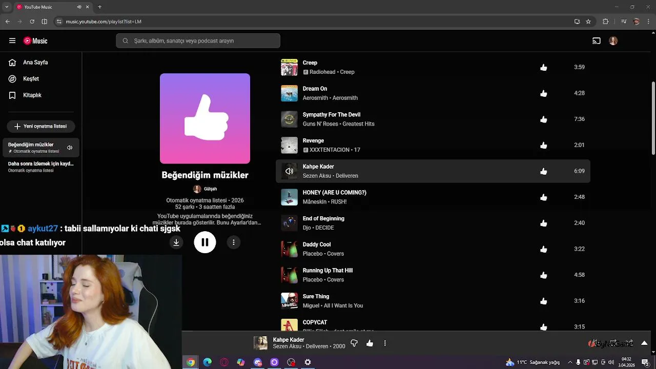Dislike Kahpe Kader in the player bar

(x=354, y=343)
